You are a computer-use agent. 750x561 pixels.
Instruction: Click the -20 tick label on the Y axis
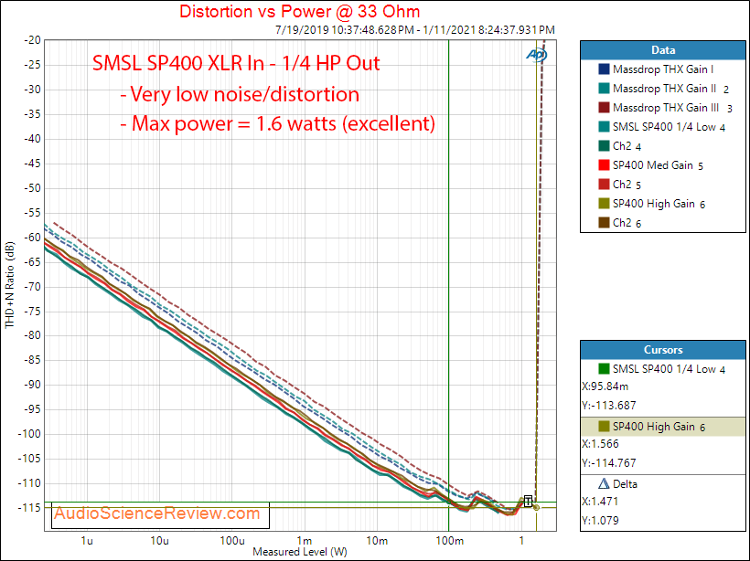33,40
